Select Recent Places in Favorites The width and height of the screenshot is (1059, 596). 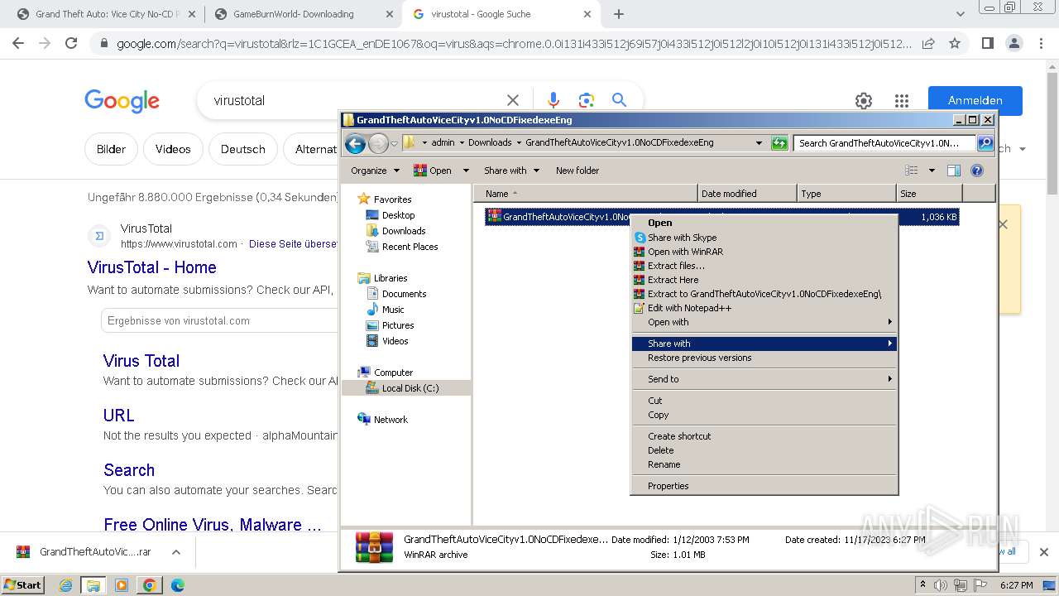coord(410,247)
